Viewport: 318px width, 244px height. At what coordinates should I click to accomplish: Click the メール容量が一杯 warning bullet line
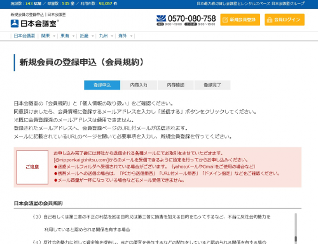click(x=119, y=180)
